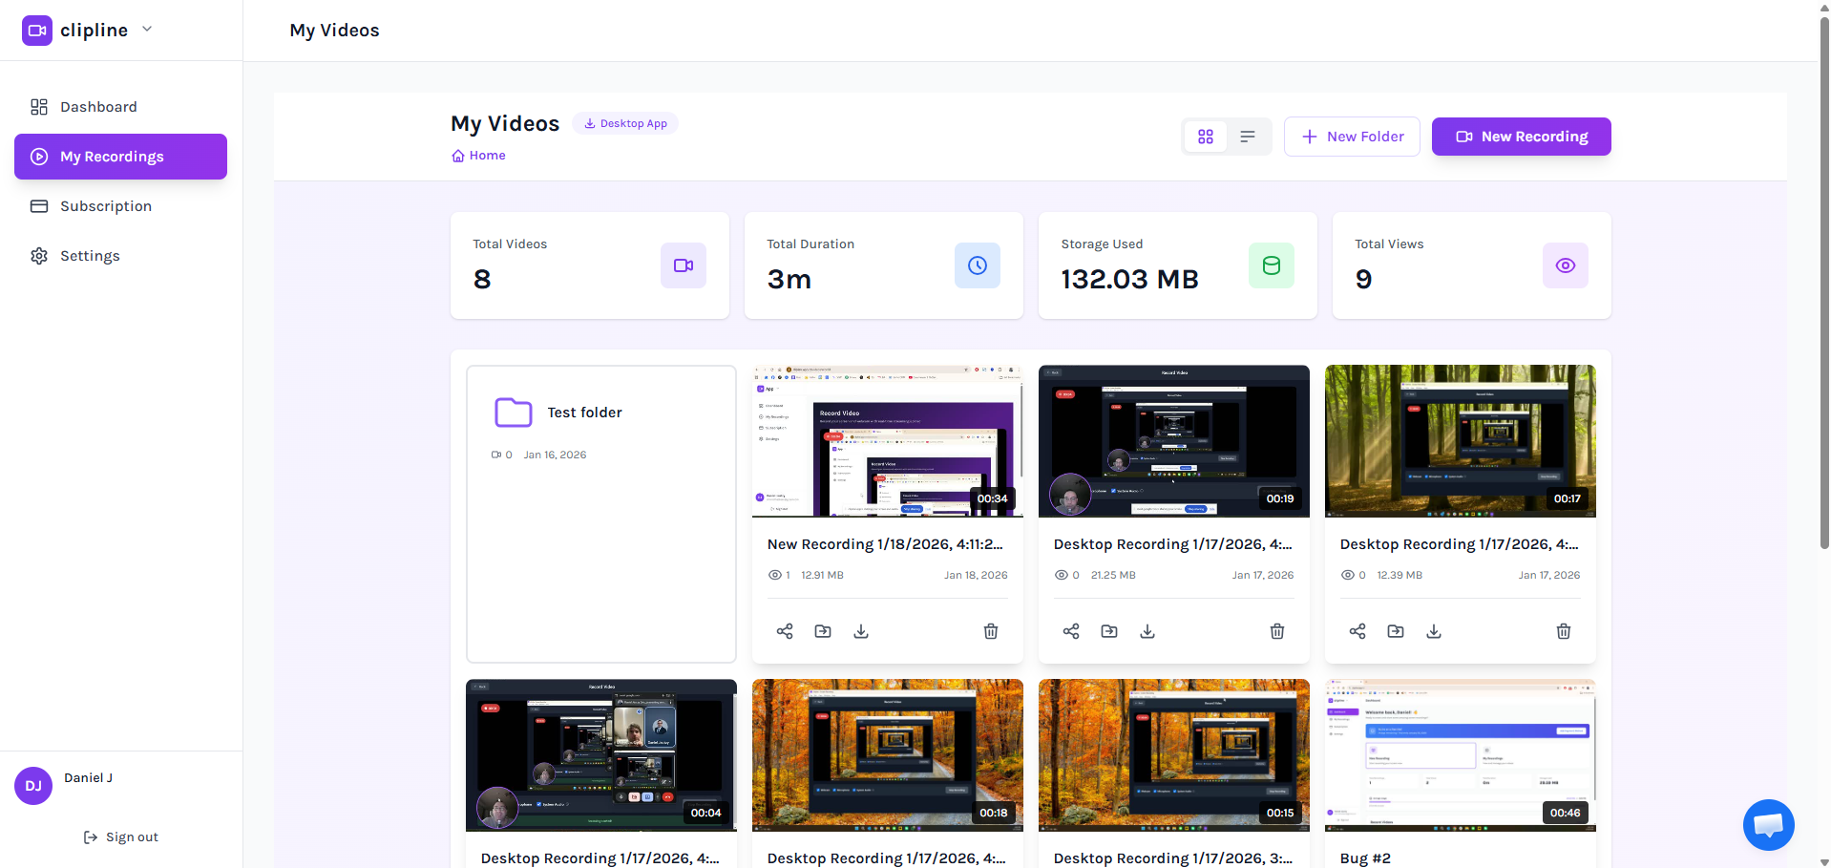Delete the 21.25 MB Desktop Recording
1831x868 pixels.
click(x=1277, y=631)
